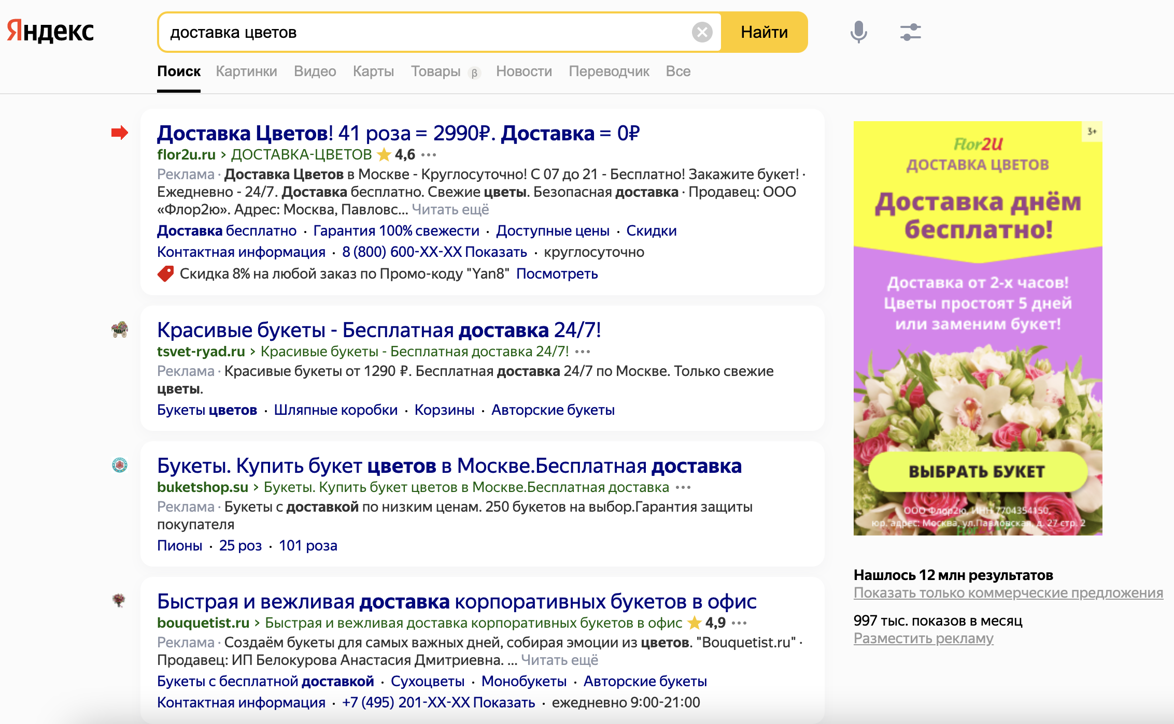Screen dimensions: 1174x724
Task: Click the 4,6 star rating of flor2u.ru
Action: 397,154
